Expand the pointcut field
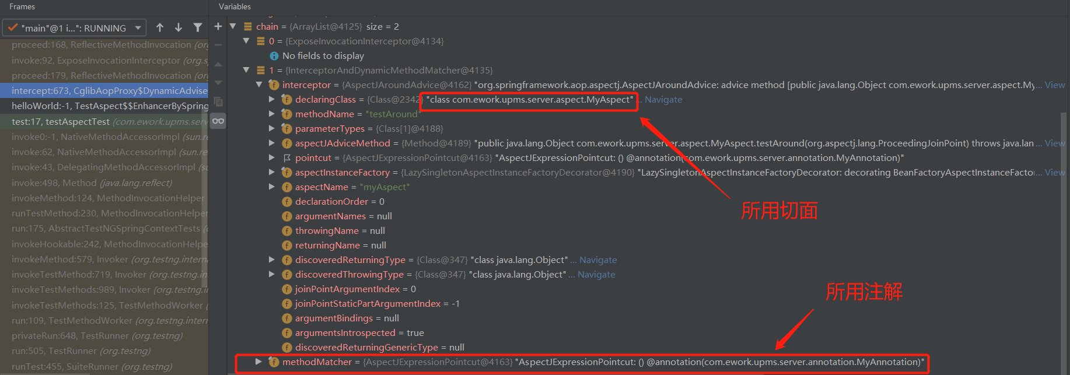 [x=271, y=157]
